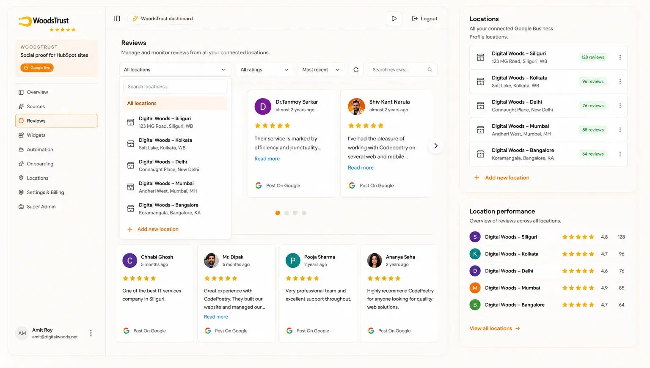Post Dr.Tanmoy Sarkar's review on Google

click(x=278, y=186)
